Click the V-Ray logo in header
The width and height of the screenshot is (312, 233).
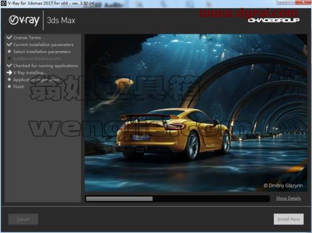point(24,20)
